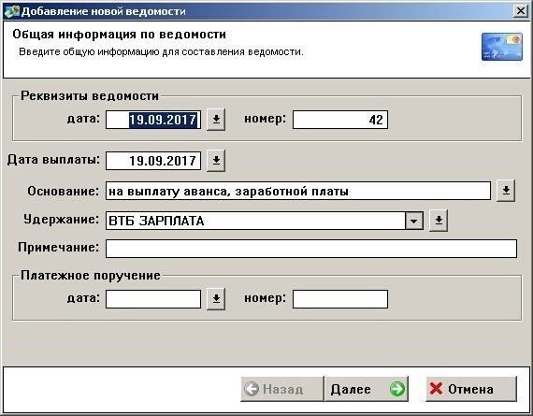The width and height of the screenshot is (533, 416).
Task: Click the Платежное поручение date field
Action: (x=153, y=299)
